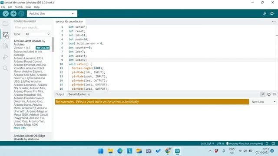Click the Arduino IDE taskbar icon
Screen dimensions: 278x156
pos(177,151)
